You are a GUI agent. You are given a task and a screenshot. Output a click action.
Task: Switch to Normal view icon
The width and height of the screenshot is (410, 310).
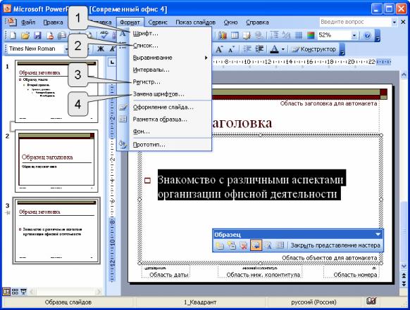point(6,291)
